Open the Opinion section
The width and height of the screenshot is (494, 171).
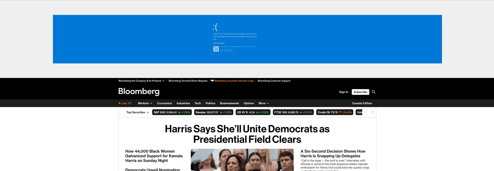tap(249, 103)
